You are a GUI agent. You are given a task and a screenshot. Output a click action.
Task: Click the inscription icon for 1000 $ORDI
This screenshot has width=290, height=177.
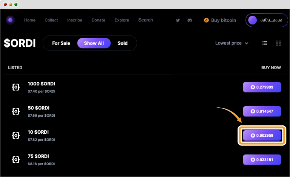(x=16, y=87)
